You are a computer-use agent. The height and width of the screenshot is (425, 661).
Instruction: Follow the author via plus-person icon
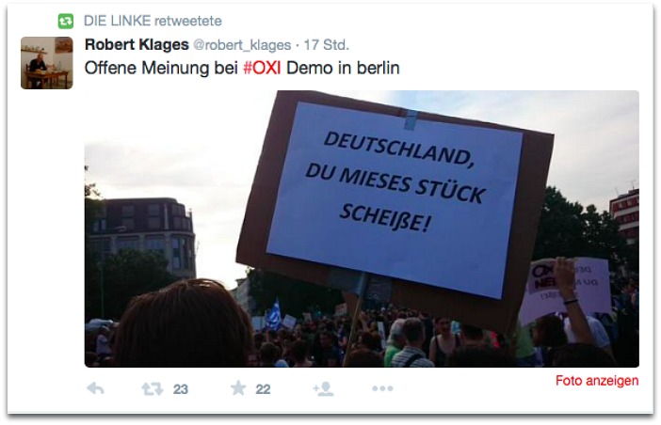click(x=323, y=389)
